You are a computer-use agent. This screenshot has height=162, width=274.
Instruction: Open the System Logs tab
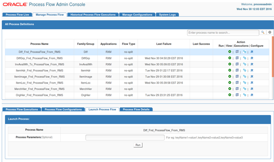pos(167,15)
